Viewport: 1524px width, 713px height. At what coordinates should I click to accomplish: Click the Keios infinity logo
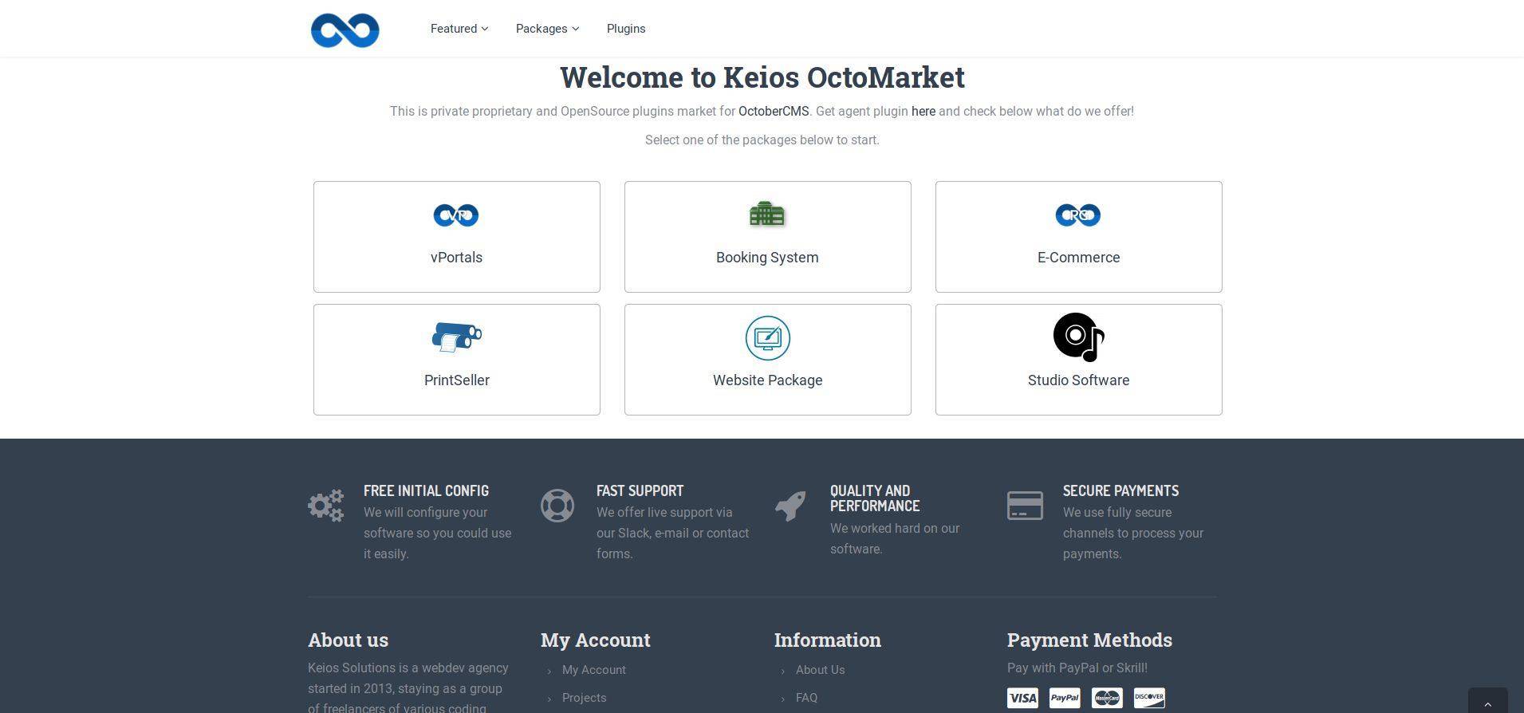(345, 30)
